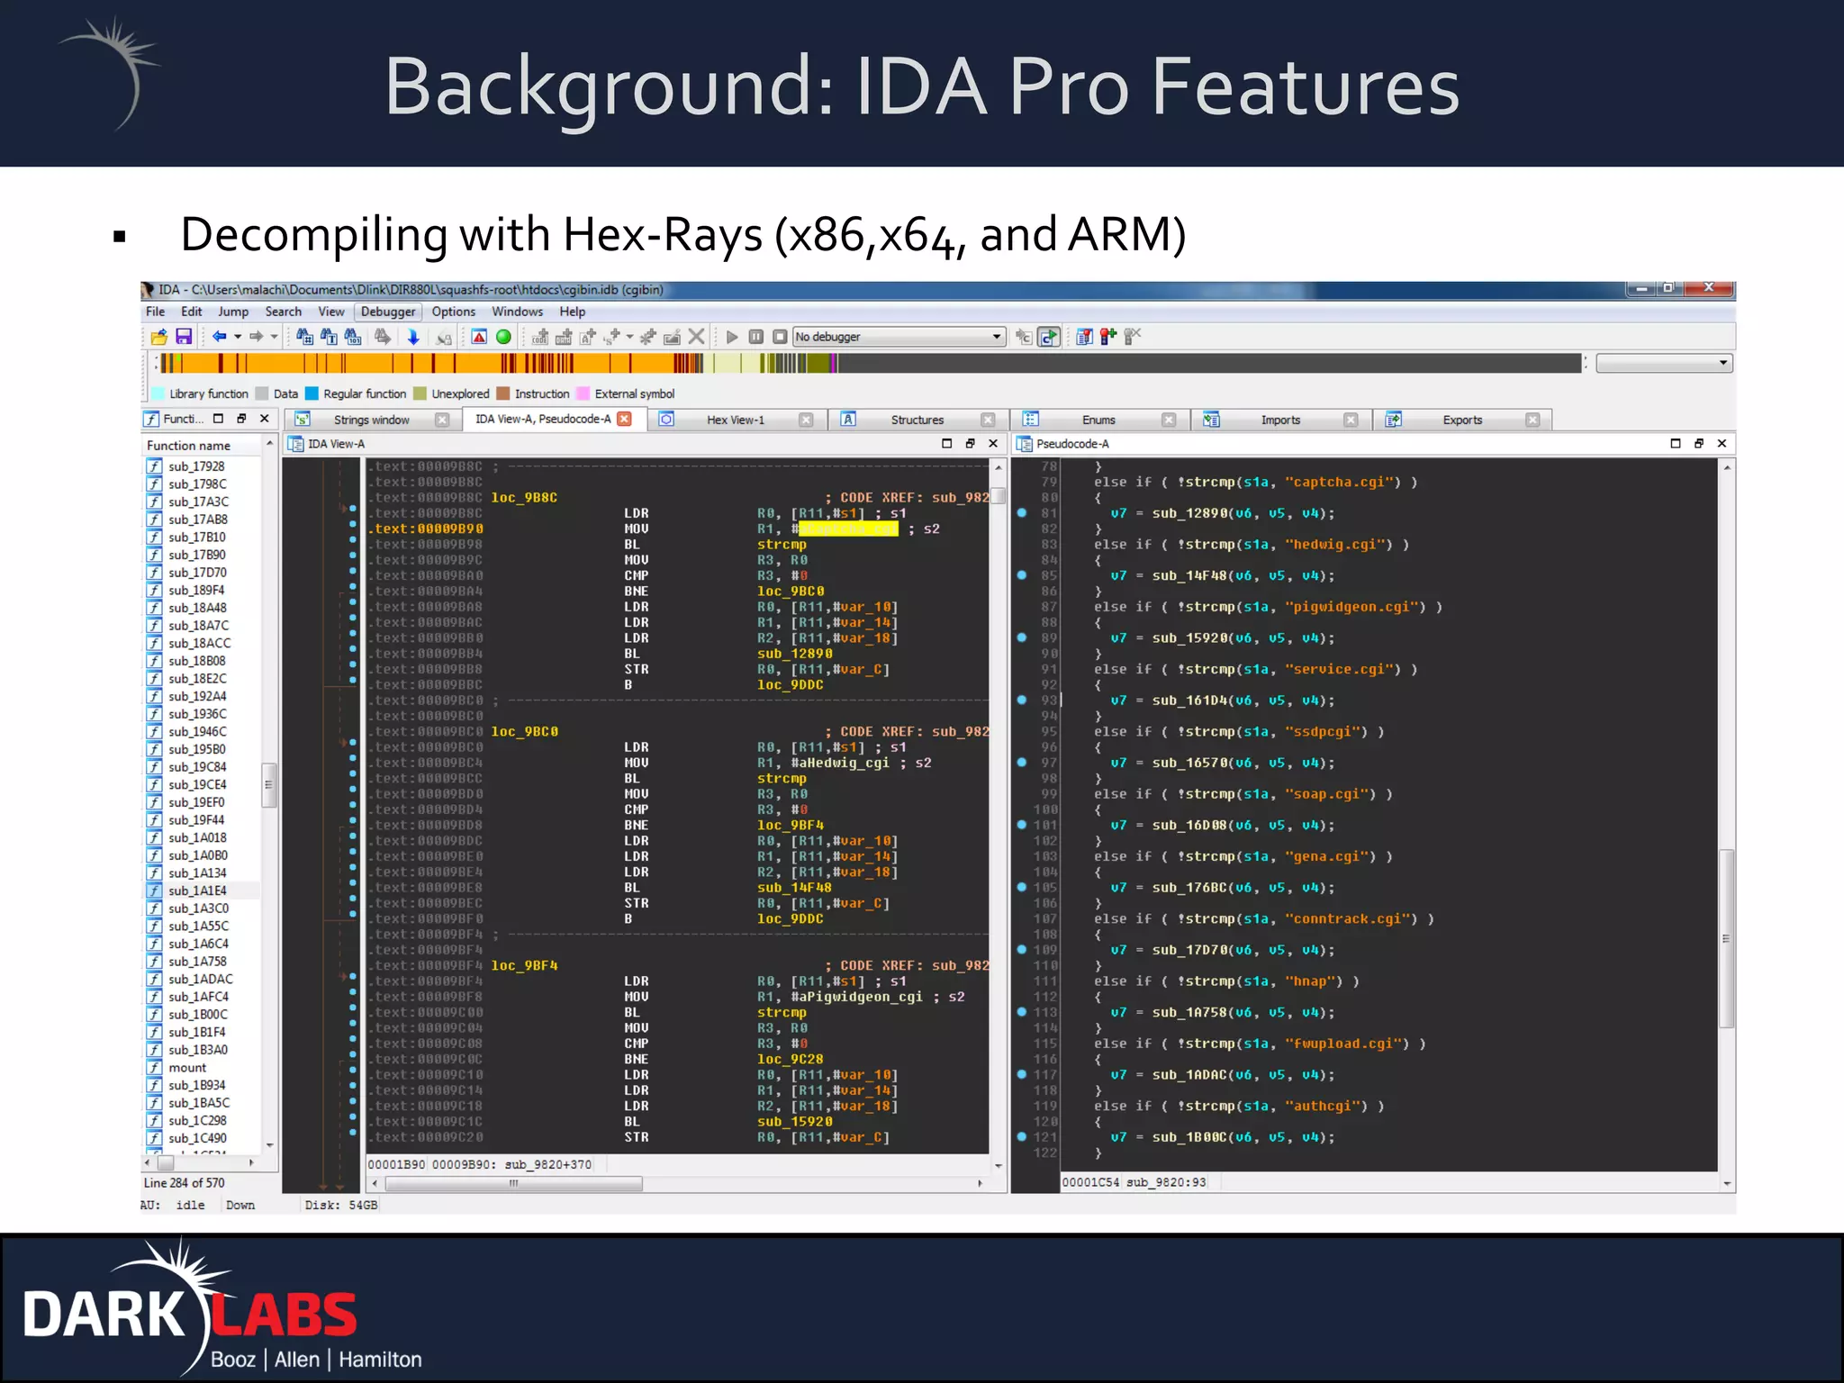Toggle breakpoint dot on pseudocode line 85

pyautogui.click(x=1022, y=575)
